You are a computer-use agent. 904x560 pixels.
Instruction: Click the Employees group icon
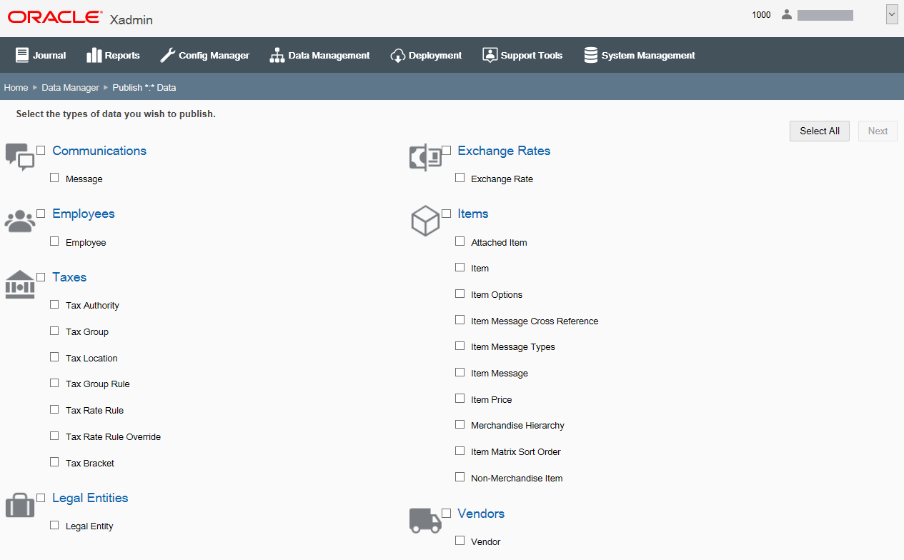point(19,221)
